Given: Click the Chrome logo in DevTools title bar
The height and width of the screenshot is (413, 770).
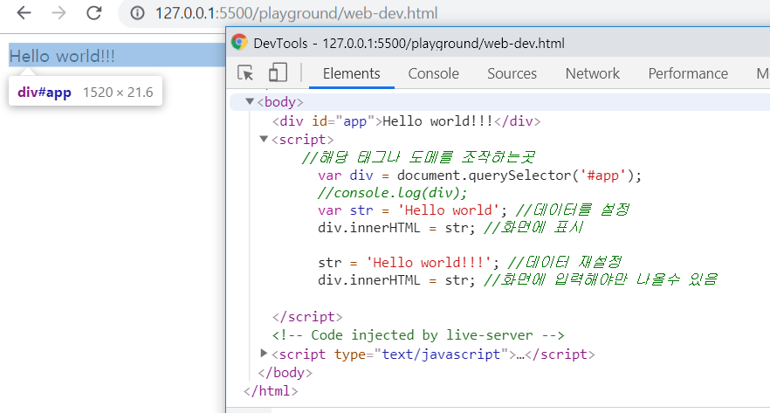Looking at the screenshot, I should pyautogui.click(x=239, y=42).
